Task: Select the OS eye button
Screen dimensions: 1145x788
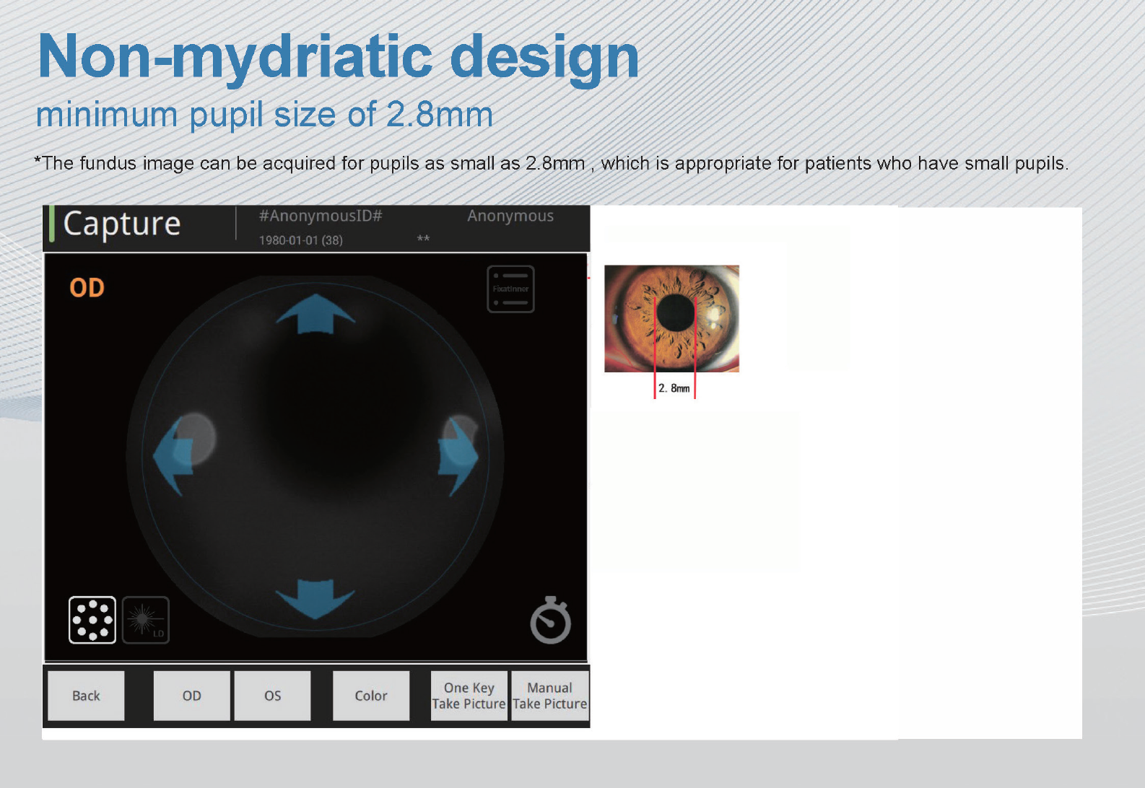Action: point(272,696)
